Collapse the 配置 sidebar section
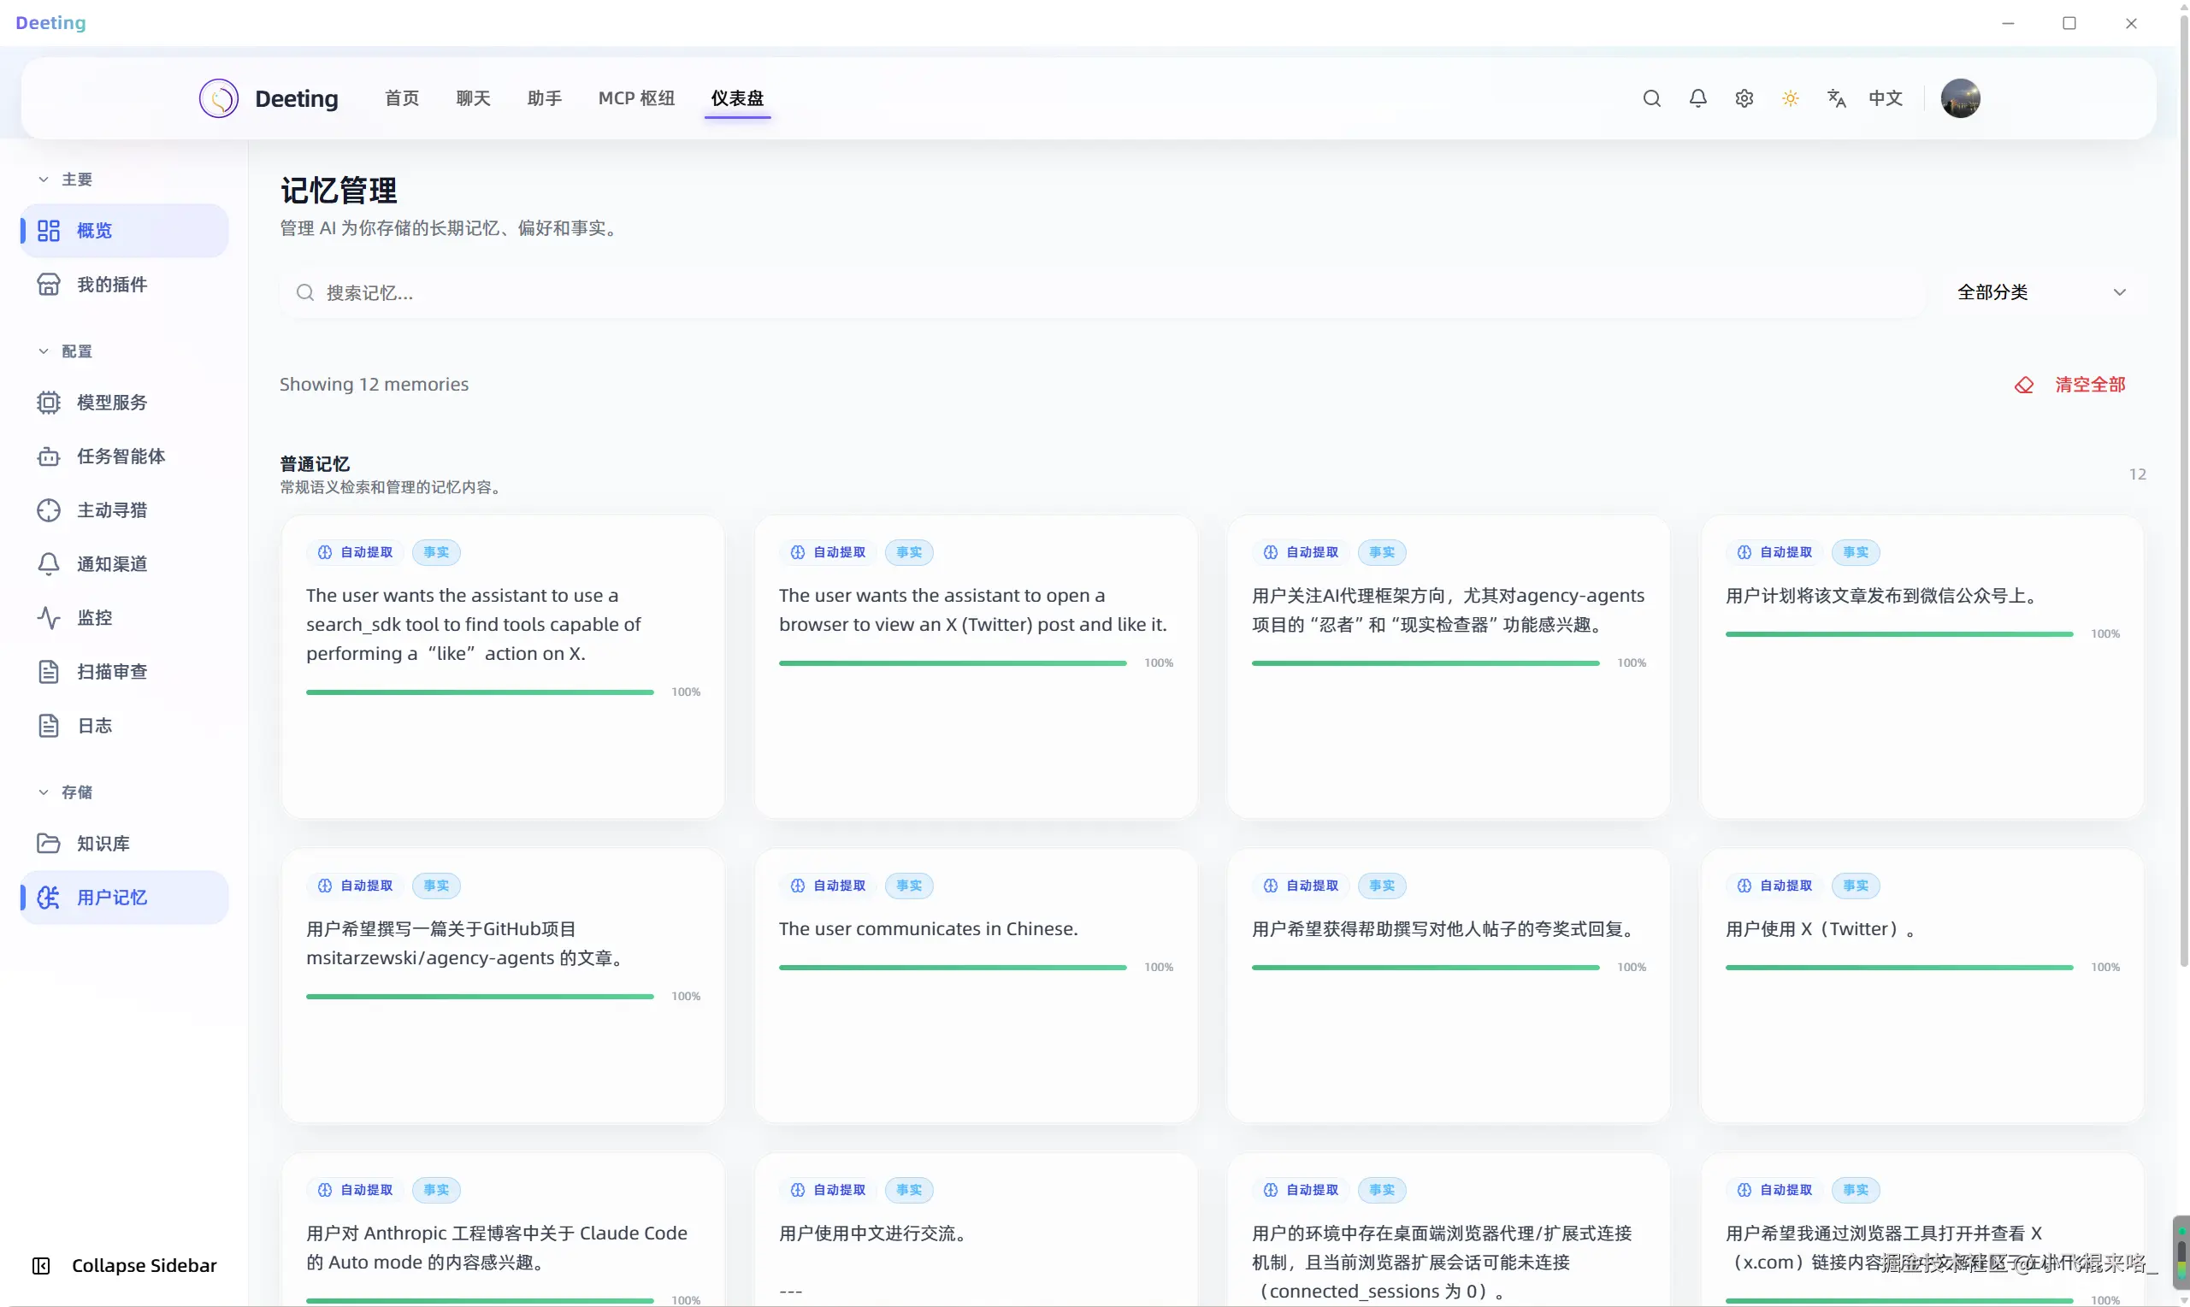Image resolution: width=2190 pixels, height=1307 pixels. click(65, 351)
